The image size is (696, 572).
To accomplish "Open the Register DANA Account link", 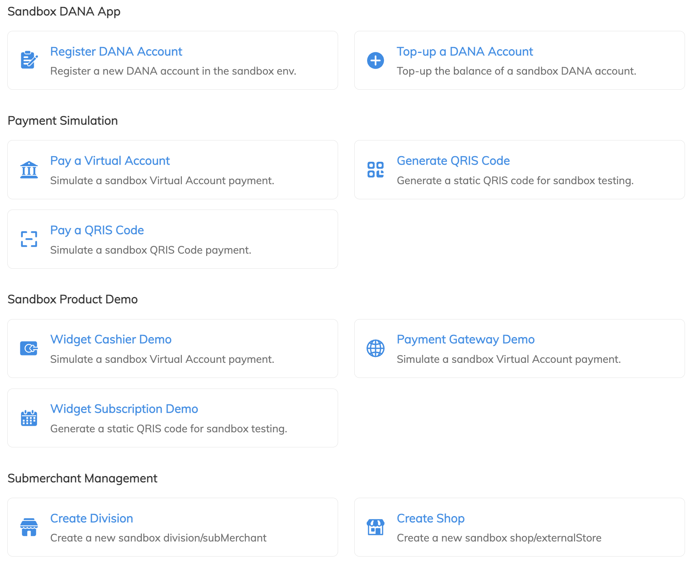I will (116, 51).
